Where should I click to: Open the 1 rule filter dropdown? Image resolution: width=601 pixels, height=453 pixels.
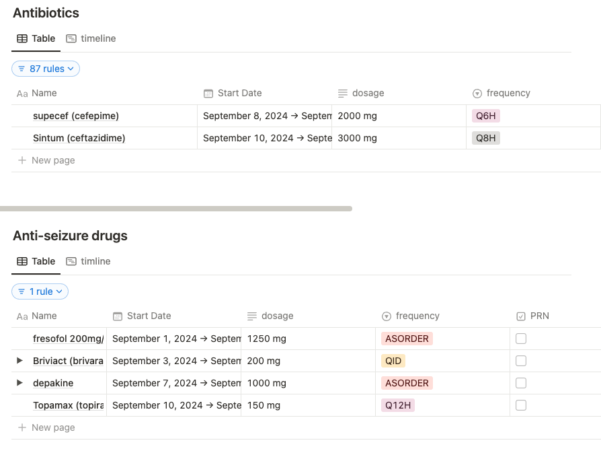pos(40,291)
